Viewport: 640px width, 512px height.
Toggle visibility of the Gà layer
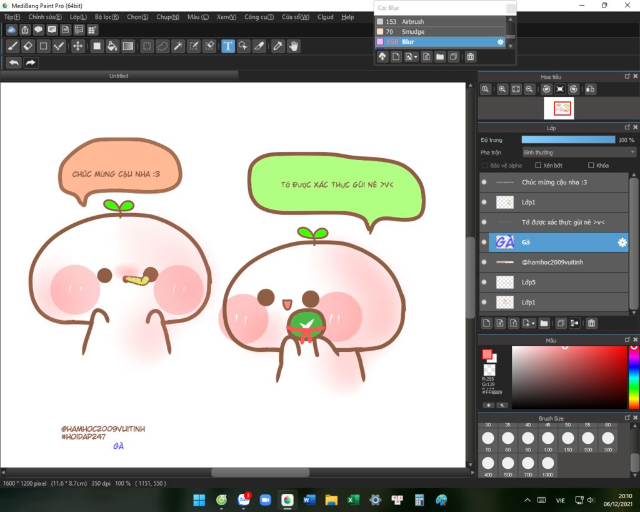tap(484, 242)
